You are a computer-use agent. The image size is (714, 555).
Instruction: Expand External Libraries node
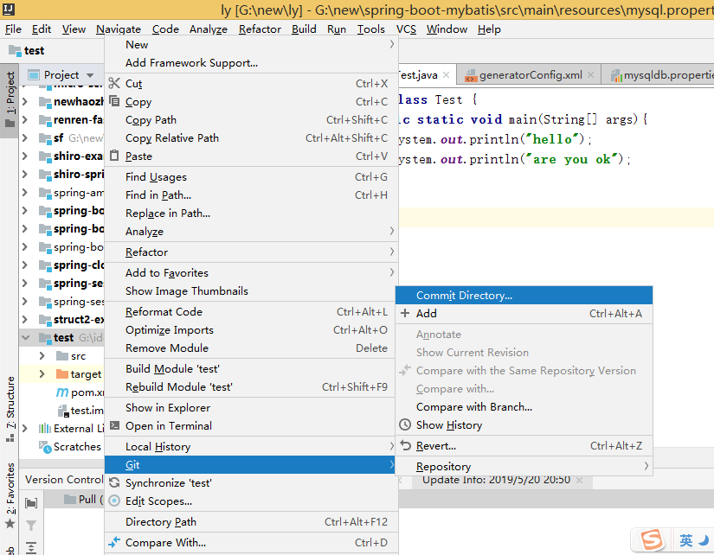point(25,429)
